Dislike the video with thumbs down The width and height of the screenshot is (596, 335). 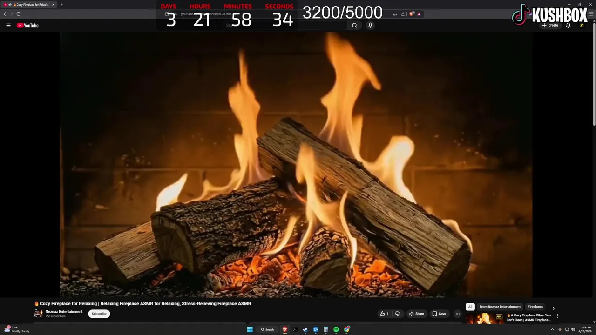point(398,314)
